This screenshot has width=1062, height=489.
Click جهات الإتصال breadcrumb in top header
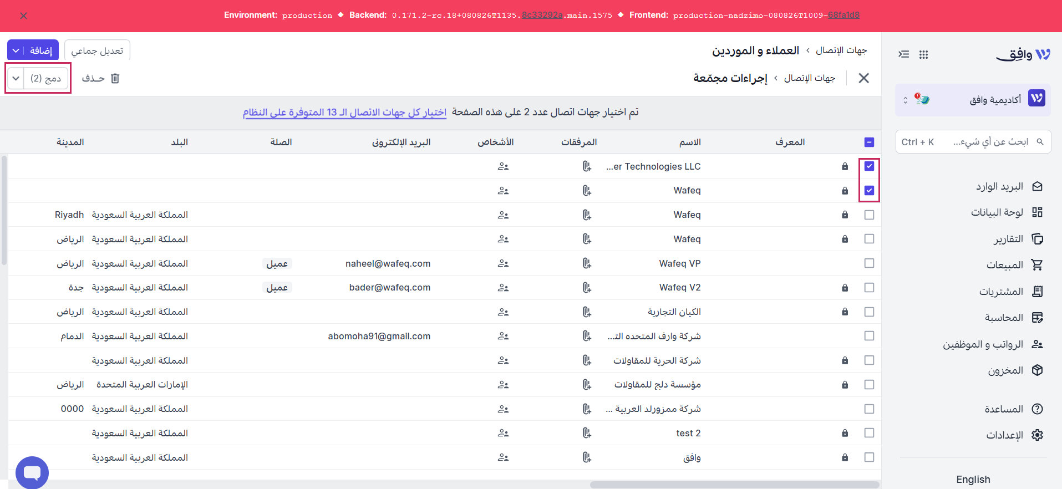point(841,50)
